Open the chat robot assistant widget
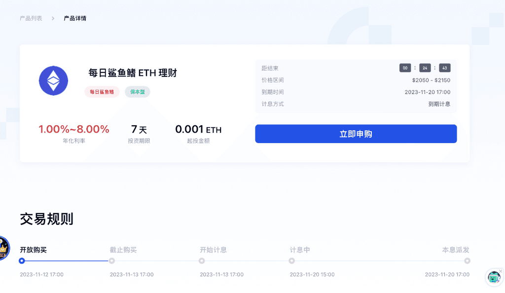The height and width of the screenshot is (293, 505). point(494,278)
